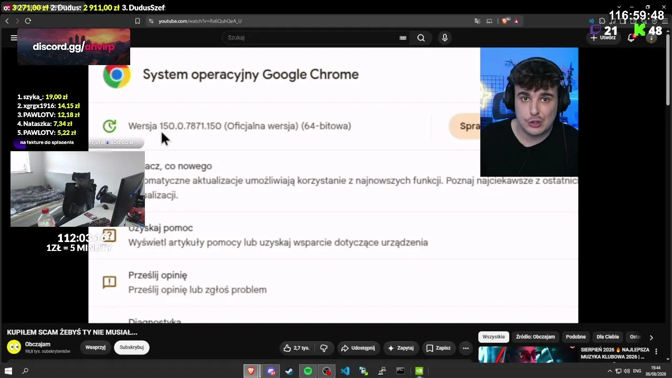Open the on-screen keyboard in search box
This screenshot has height=378, width=672.
tap(403, 38)
